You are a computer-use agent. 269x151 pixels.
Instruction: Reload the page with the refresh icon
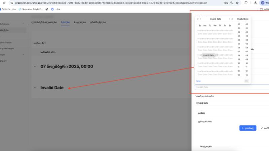coord(2,3)
